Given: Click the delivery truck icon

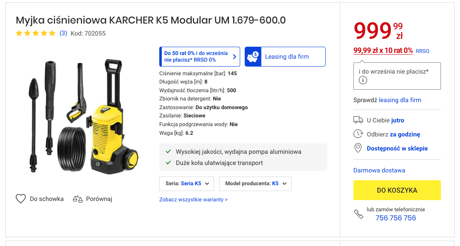Looking at the screenshot, I should tap(358, 120).
